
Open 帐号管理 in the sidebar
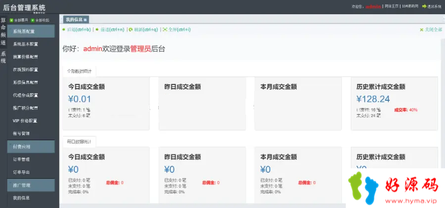pyautogui.click(x=21, y=134)
